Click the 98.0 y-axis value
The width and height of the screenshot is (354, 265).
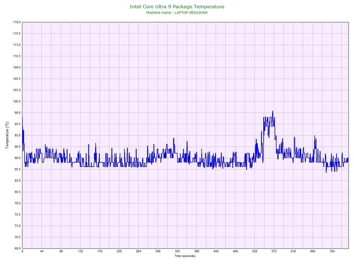(x=17, y=113)
